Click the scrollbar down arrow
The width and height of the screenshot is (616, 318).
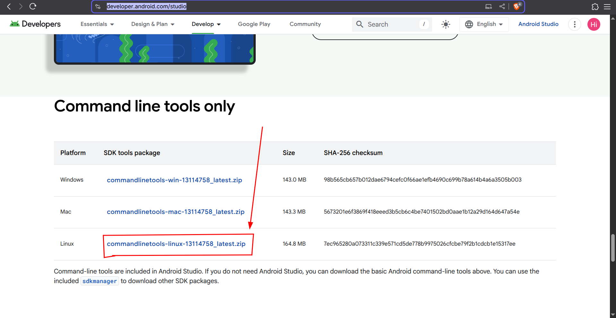coord(613,315)
